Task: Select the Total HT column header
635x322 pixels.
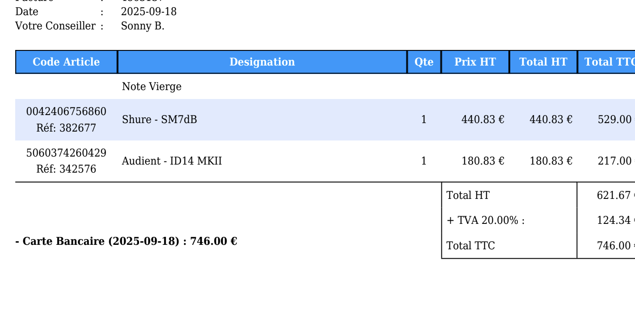Action: point(543,62)
